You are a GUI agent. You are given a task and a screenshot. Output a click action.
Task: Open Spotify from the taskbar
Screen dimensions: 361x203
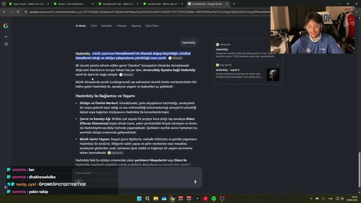214,198
